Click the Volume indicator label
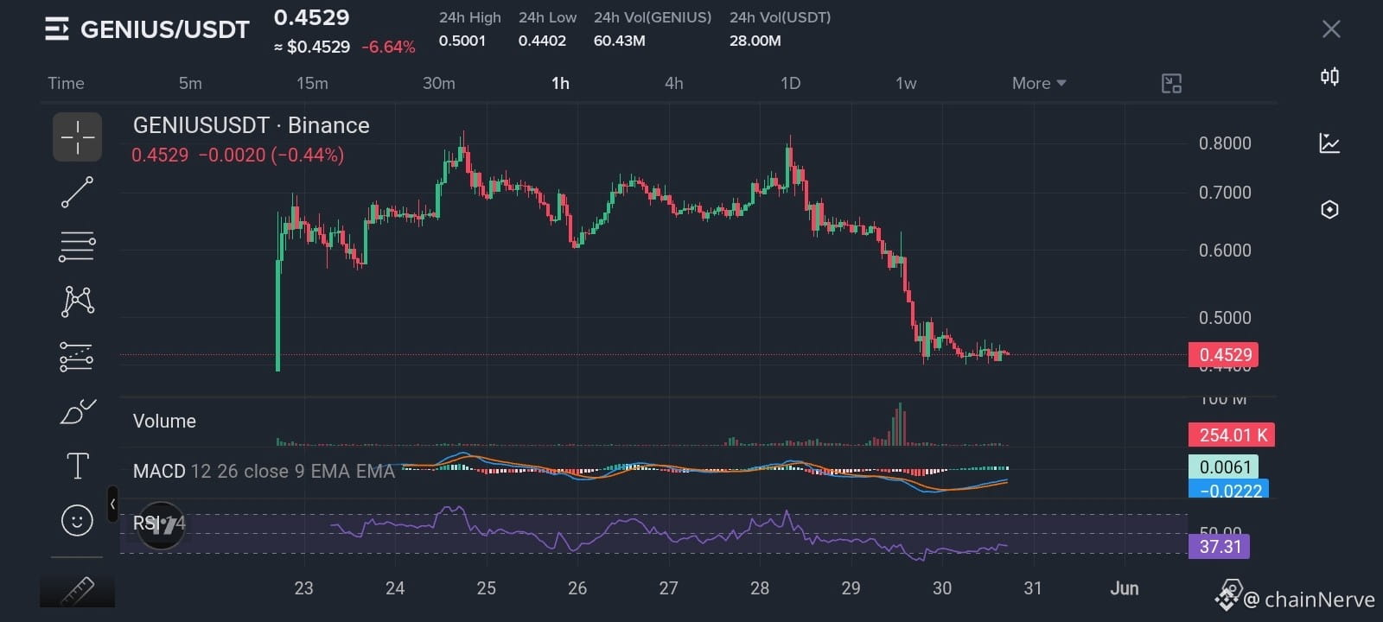The height and width of the screenshot is (622, 1383). [x=164, y=422]
